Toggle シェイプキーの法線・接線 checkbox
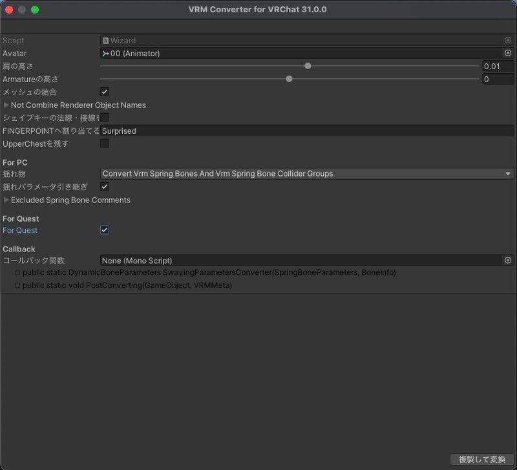The width and height of the screenshot is (517, 470). point(105,118)
